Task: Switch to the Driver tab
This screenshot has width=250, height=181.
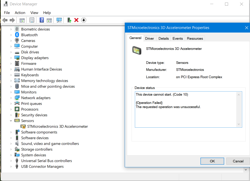Action: (x=149, y=38)
